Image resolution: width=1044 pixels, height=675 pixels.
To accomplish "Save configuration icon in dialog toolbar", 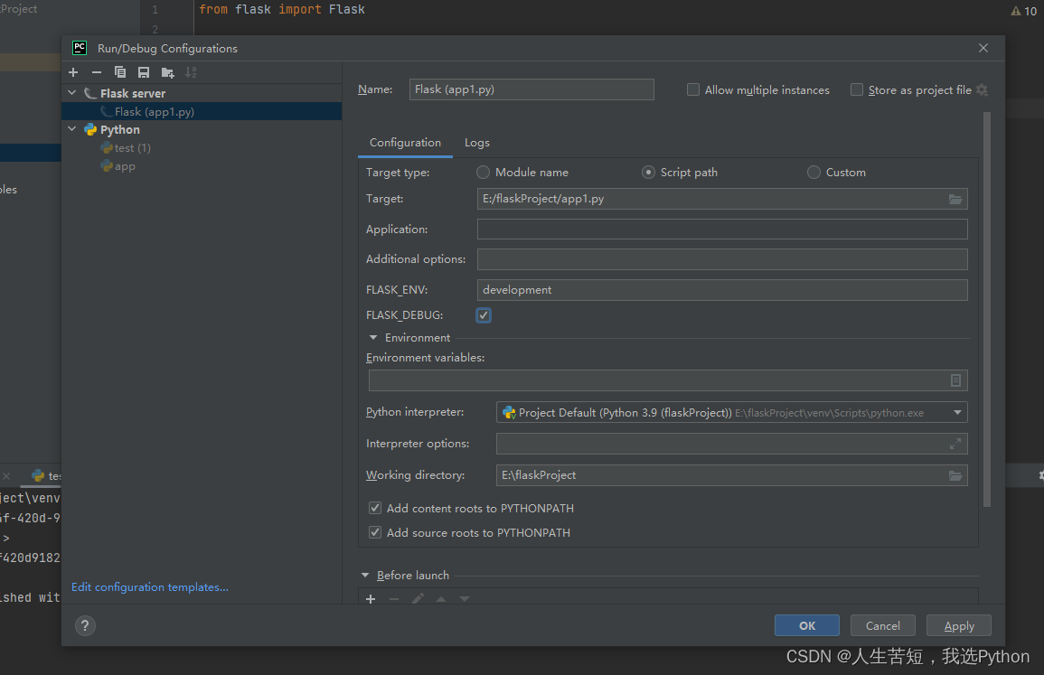I will click(143, 72).
